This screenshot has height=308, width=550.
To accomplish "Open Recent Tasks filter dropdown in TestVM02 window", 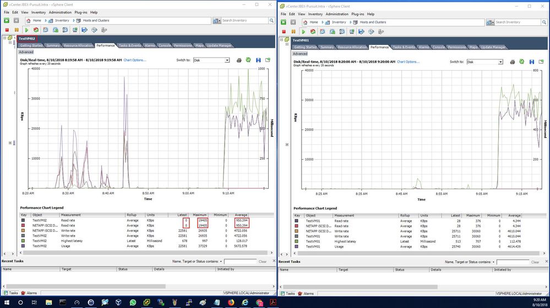I will (221, 261).
